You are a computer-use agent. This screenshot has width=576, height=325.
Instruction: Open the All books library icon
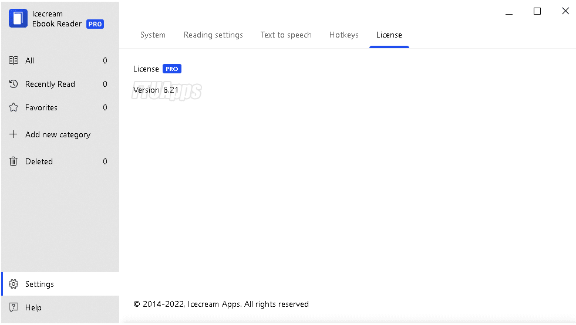point(14,60)
